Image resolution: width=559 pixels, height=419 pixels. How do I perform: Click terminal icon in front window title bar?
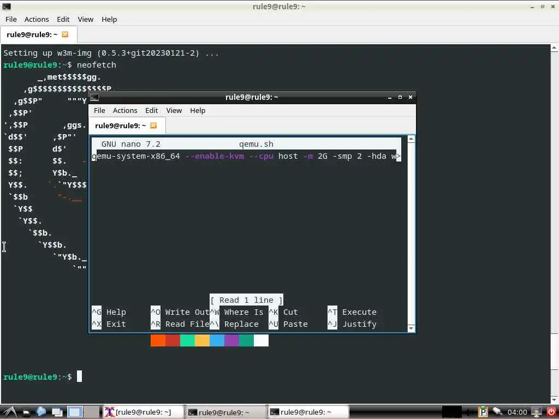click(x=94, y=97)
